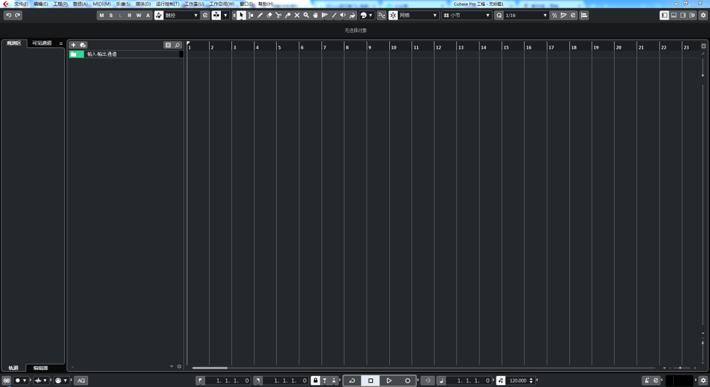Image resolution: width=710 pixels, height=387 pixels.
Task: Select the 输入/输出 通道 folder track
Action: coord(126,54)
